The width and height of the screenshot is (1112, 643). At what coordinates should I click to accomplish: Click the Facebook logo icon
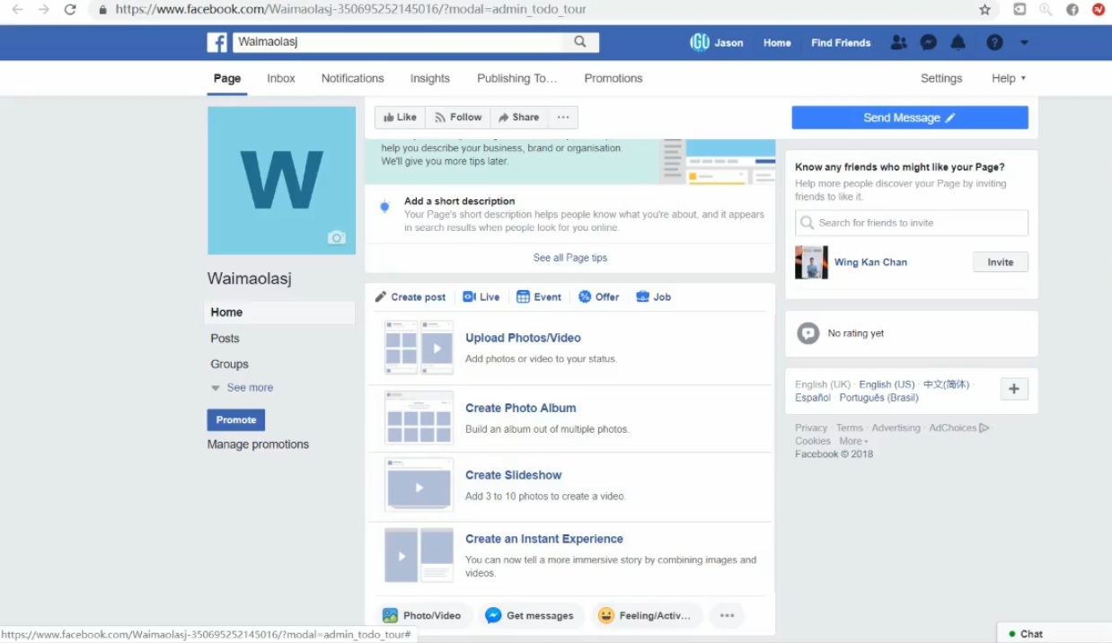pyautogui.click(x=216, y=42)
